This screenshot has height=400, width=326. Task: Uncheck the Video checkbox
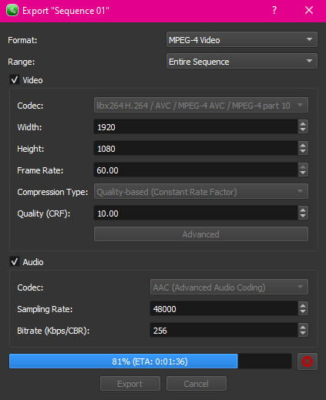[15, 80]
